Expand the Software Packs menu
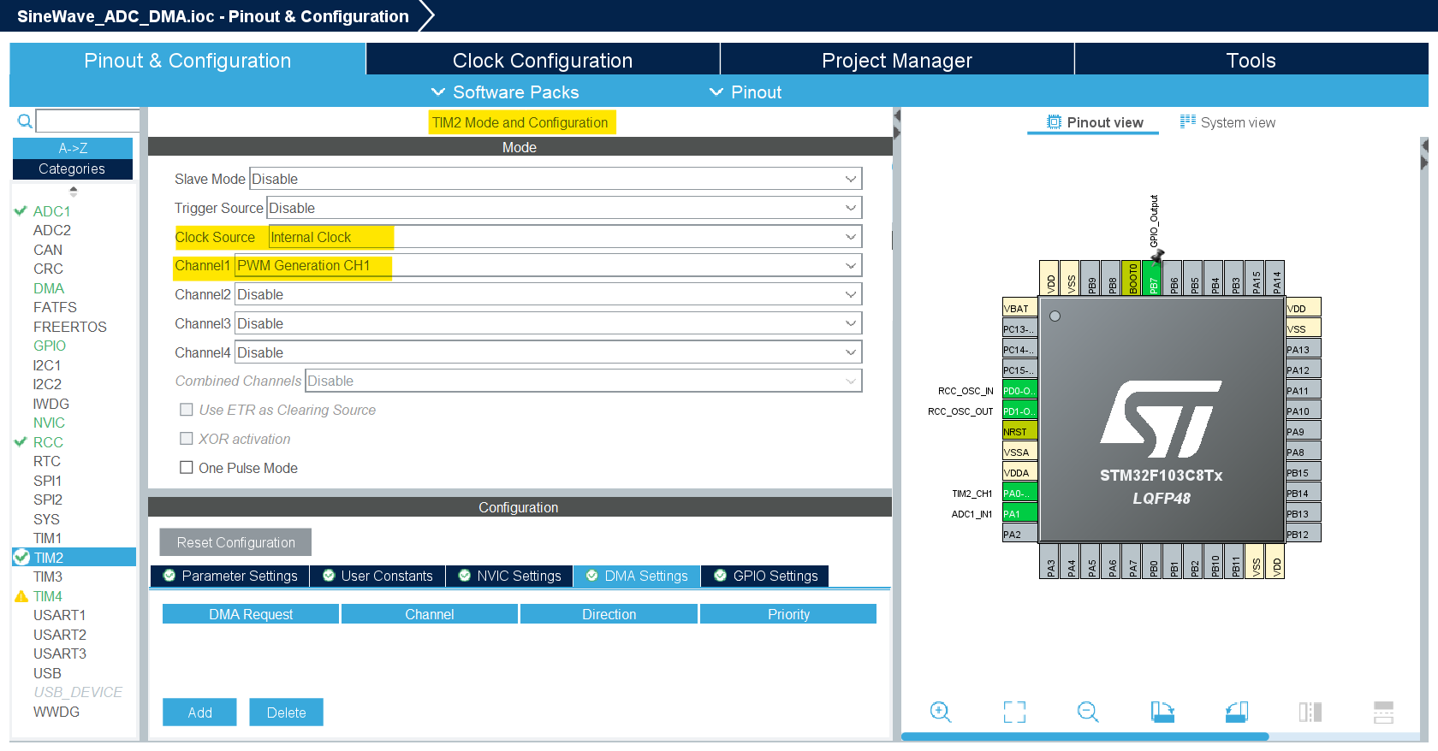The height and width of the screenshot is (751, 1438). point(505,92)
